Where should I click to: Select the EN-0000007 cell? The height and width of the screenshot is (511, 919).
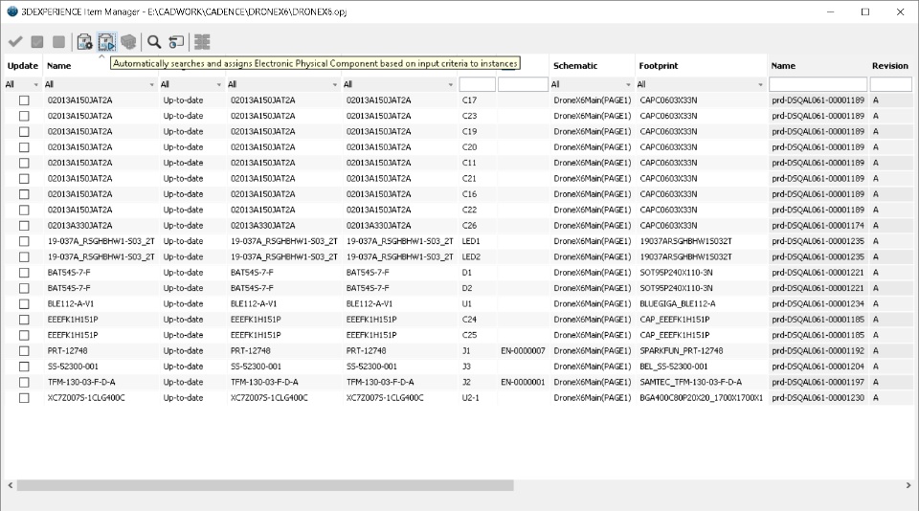(523, 350)
